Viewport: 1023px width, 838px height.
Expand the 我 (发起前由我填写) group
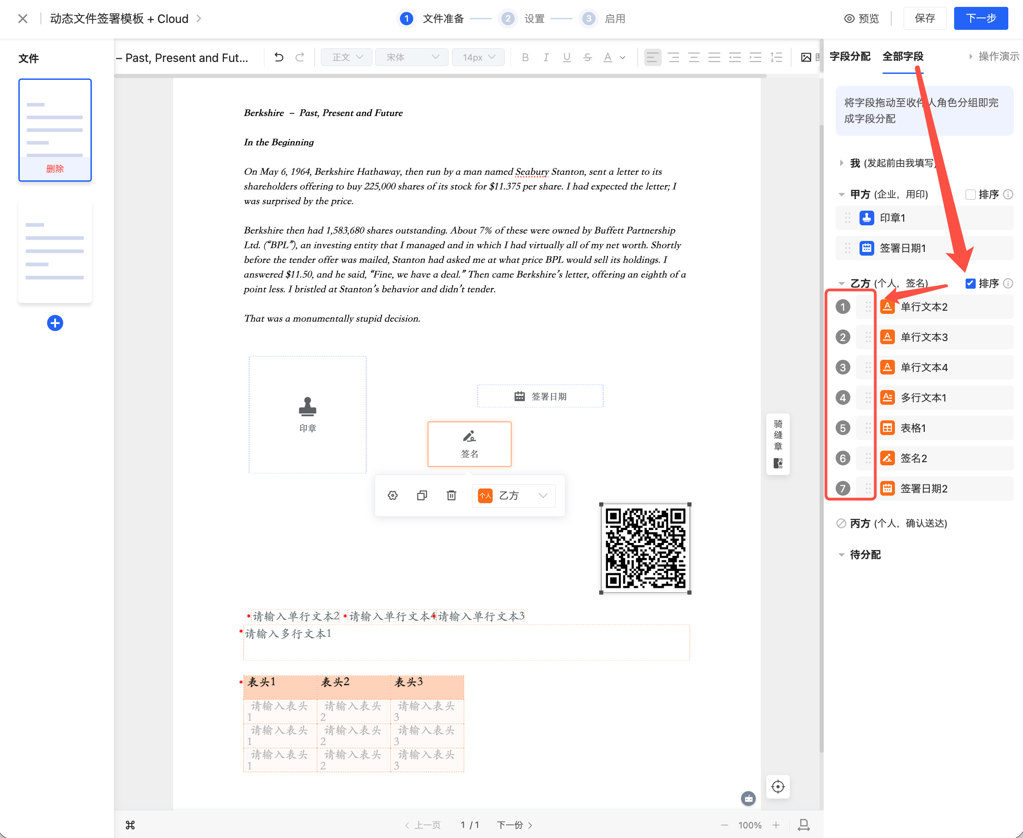841,163
